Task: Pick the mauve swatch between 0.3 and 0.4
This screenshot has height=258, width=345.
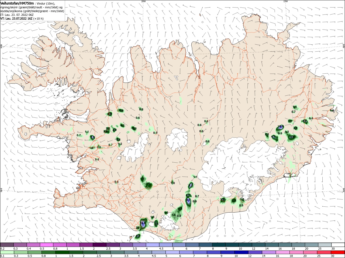Action: pyautogui.click(x=20, y=245)
